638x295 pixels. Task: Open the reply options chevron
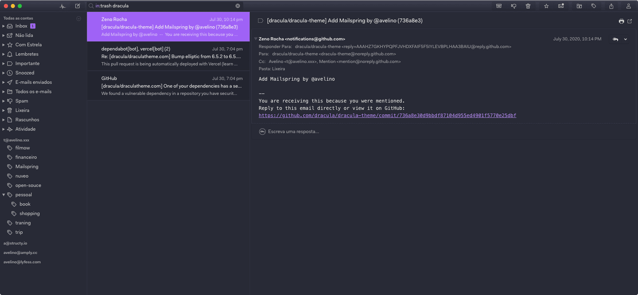point(626,40)
